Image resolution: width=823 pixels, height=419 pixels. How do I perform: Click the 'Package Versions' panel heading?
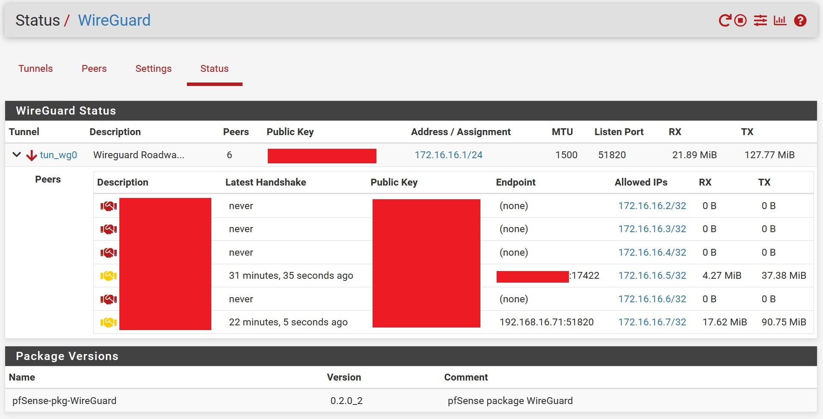67,356
